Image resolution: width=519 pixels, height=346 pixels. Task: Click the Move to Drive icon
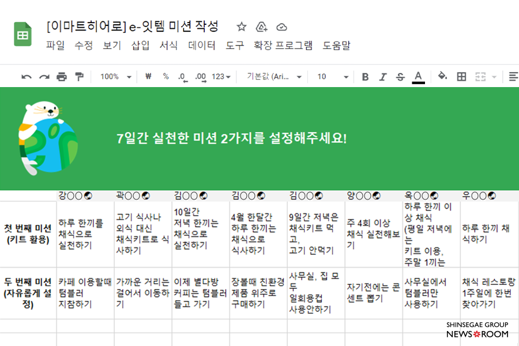click(261, 27)
